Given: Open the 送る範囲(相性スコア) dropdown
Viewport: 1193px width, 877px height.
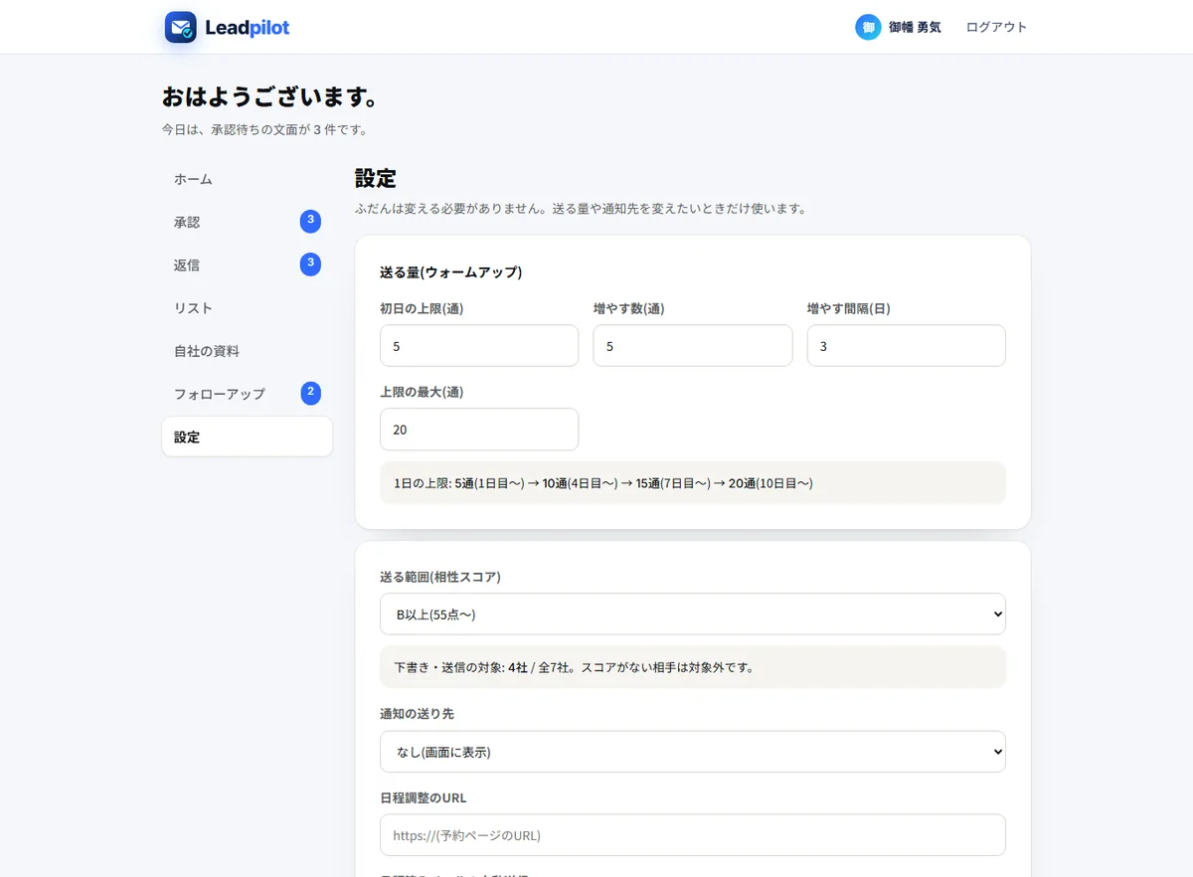Looking at the screenshot, I should click(693, 614).
